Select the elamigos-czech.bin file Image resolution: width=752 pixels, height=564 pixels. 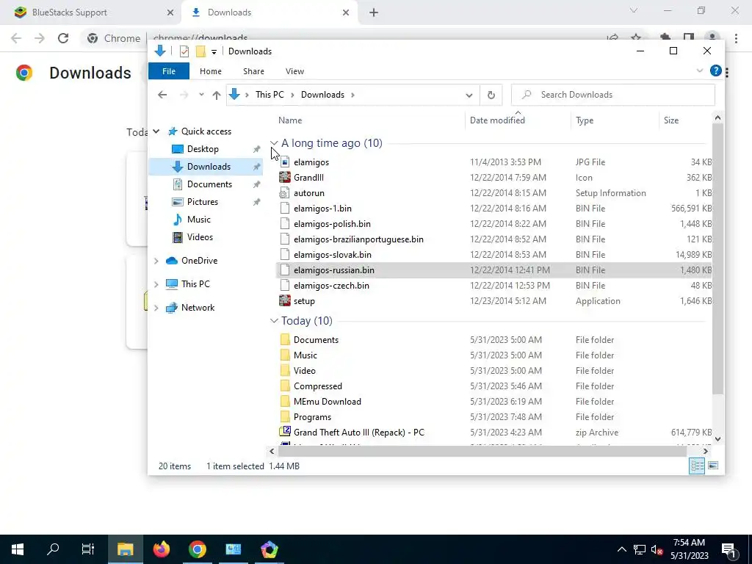[331, 286]
